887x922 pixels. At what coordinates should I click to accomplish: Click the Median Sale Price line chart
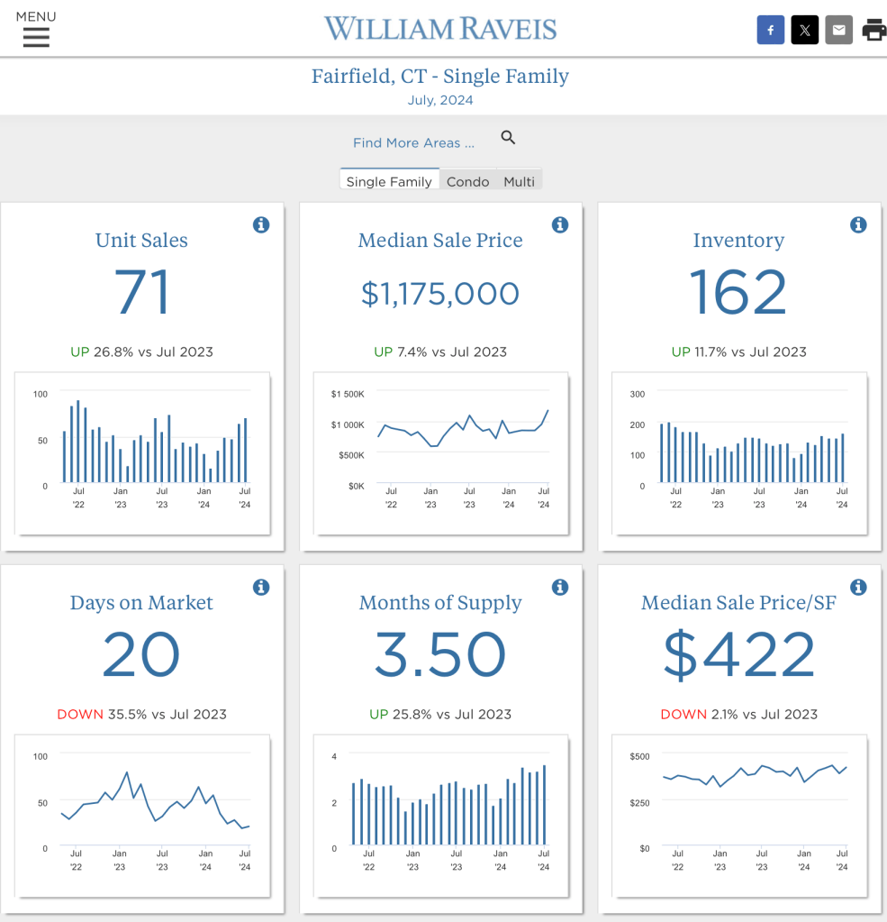[x=440, y=452]
